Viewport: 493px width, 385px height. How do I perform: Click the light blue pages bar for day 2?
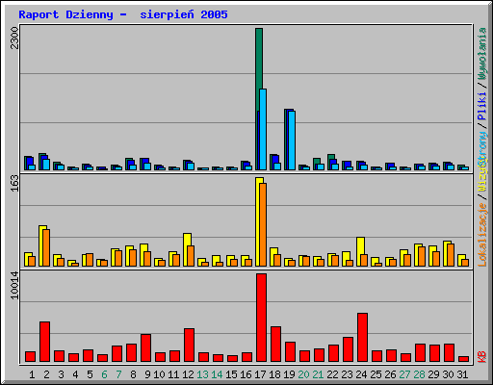(46, 165)
